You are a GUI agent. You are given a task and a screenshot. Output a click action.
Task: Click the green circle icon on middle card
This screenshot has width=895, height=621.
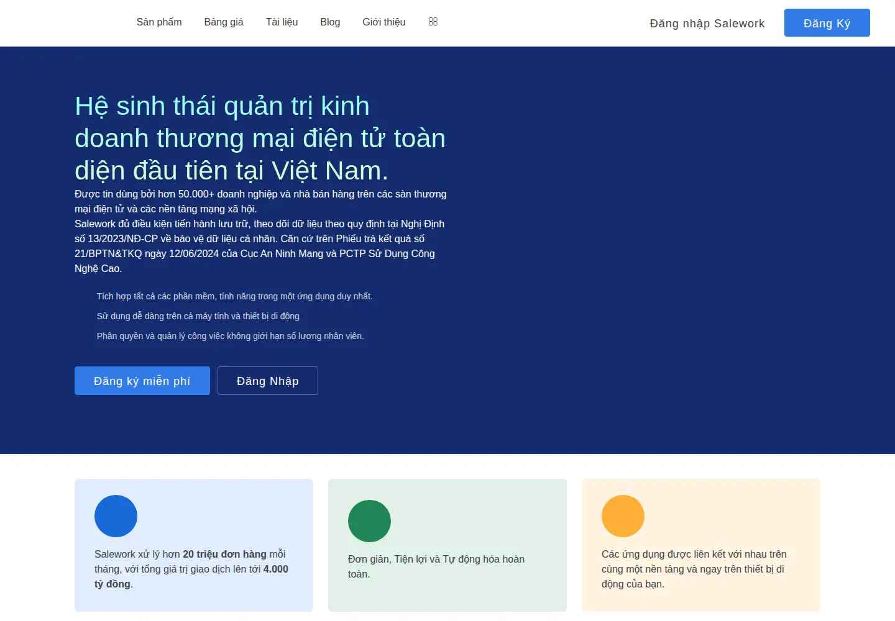point(369,521)
